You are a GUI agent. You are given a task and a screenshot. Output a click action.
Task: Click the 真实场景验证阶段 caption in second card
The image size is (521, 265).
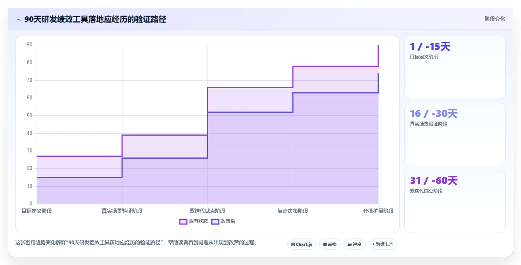[x=429, y=124]
